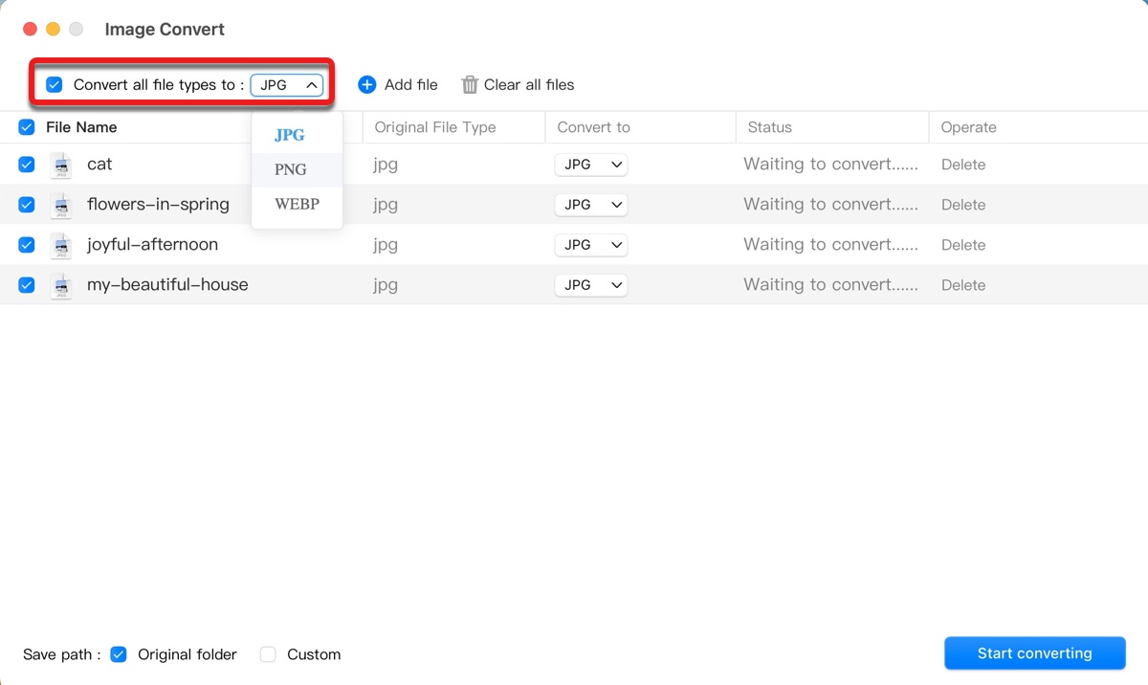Screen dimensions: 1148x685
Task: Choose PNG from the format list
Action: point(291,169)
